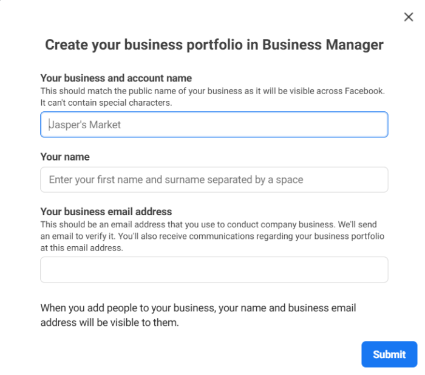
Task: Click the word 'Facebook' in the description
Action: tap(364, 91)
